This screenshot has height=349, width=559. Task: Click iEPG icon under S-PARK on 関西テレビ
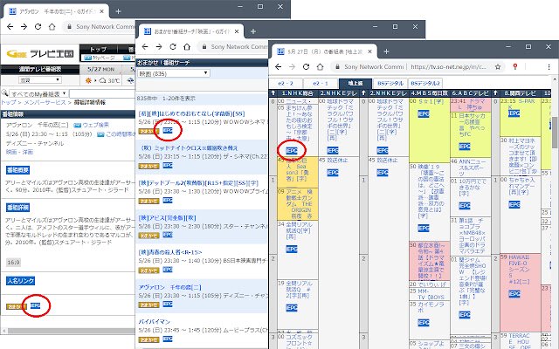(514, 113)
